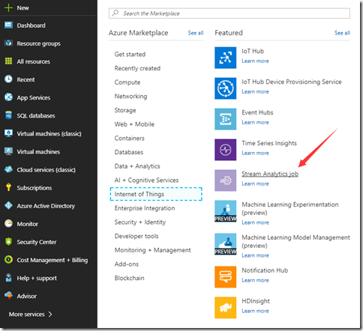Open the Time Series Insights icon
This screenshot has height=331, width=363.
(225, 150)
